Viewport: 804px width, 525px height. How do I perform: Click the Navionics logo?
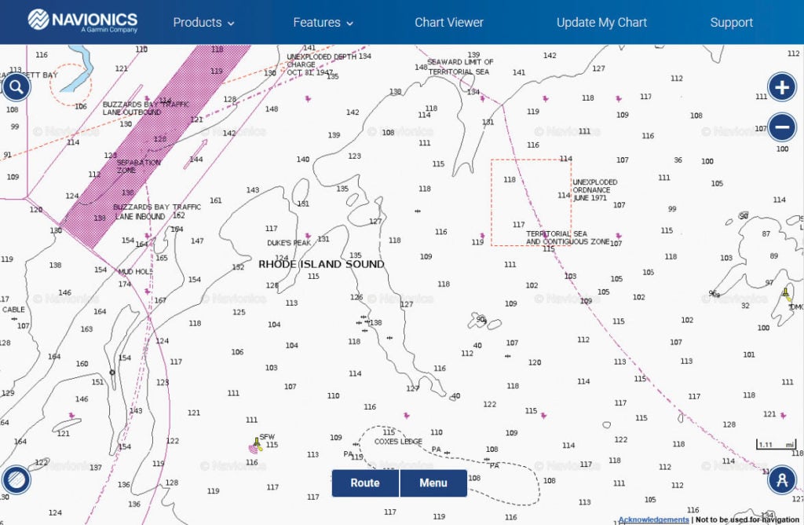coord(82,21)
